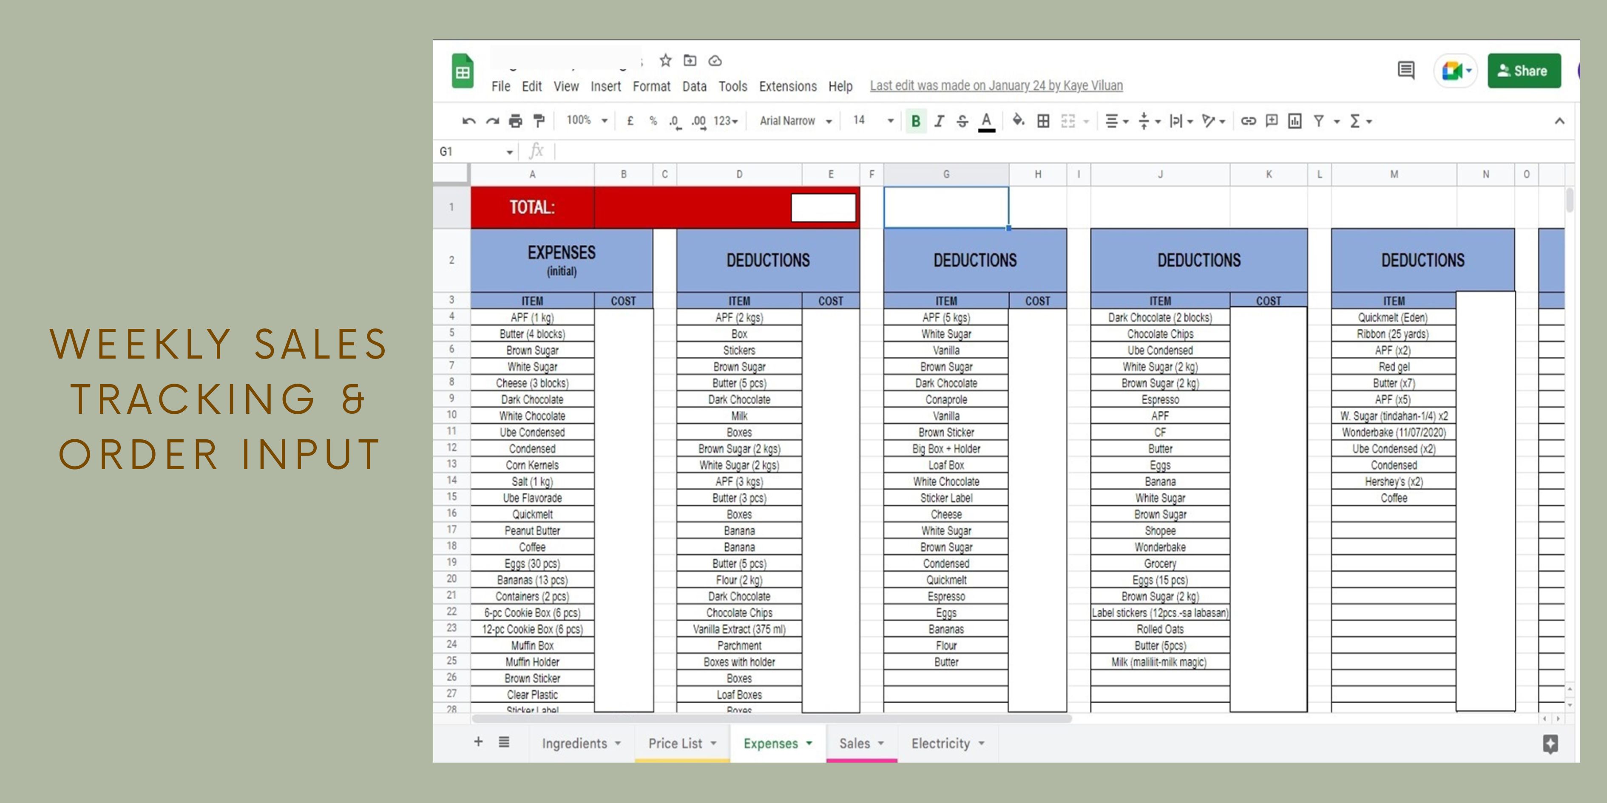Format as currency (£)
Image resolution: width=1607 pixels, height=803 pixels.
point(630,121)
